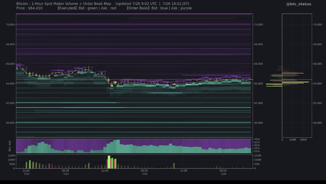326x184 pixels.
Task: Click the Order Book 'Bid : blue | Ask : purple' legend
Action: click(x=172, y=8)
